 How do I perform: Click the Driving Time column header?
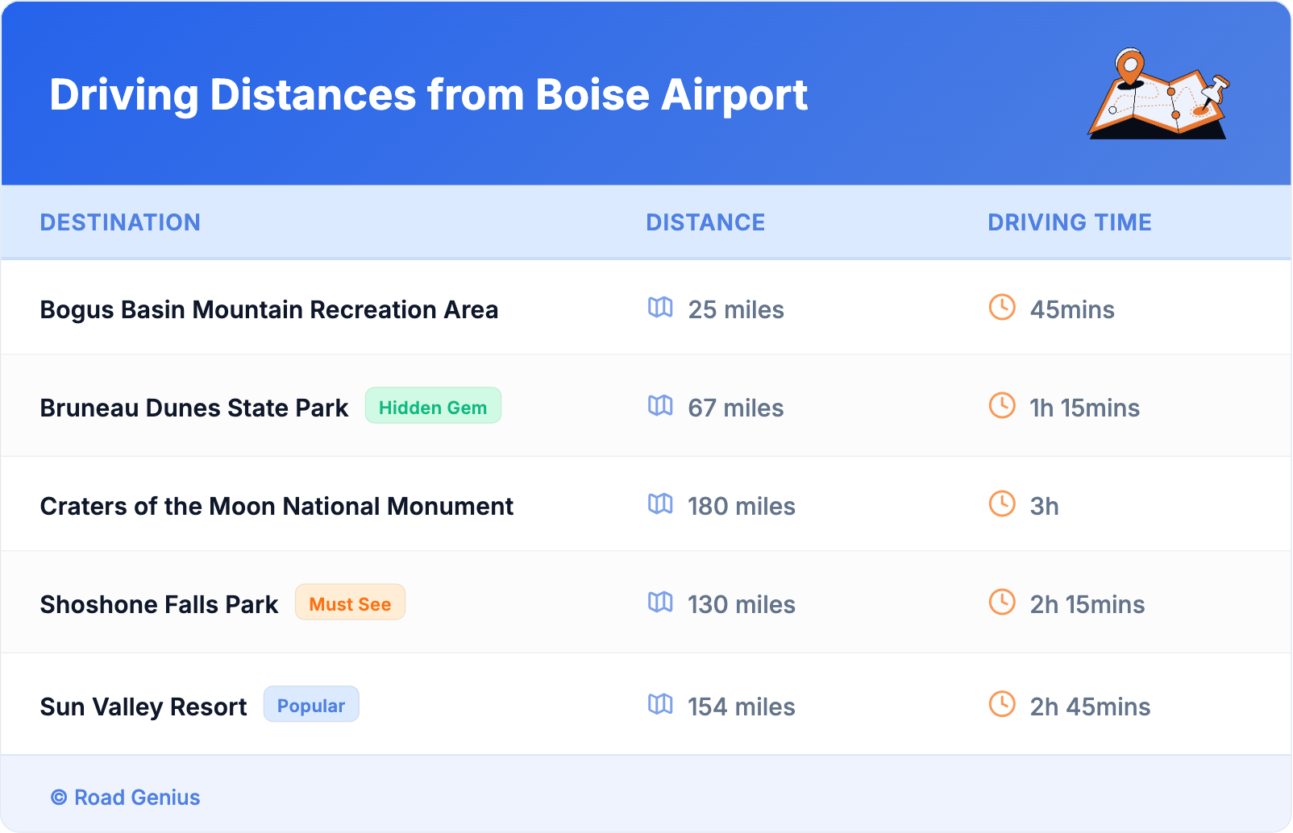coord(1070,222)
